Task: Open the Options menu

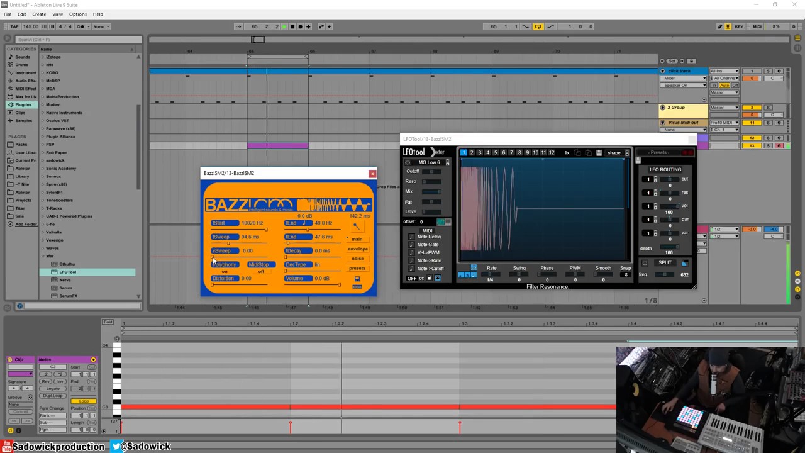Action: pyautogui.click(x=78, y=14)
